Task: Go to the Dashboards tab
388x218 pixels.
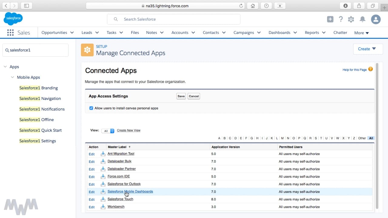Action: (x=279, y=33)
